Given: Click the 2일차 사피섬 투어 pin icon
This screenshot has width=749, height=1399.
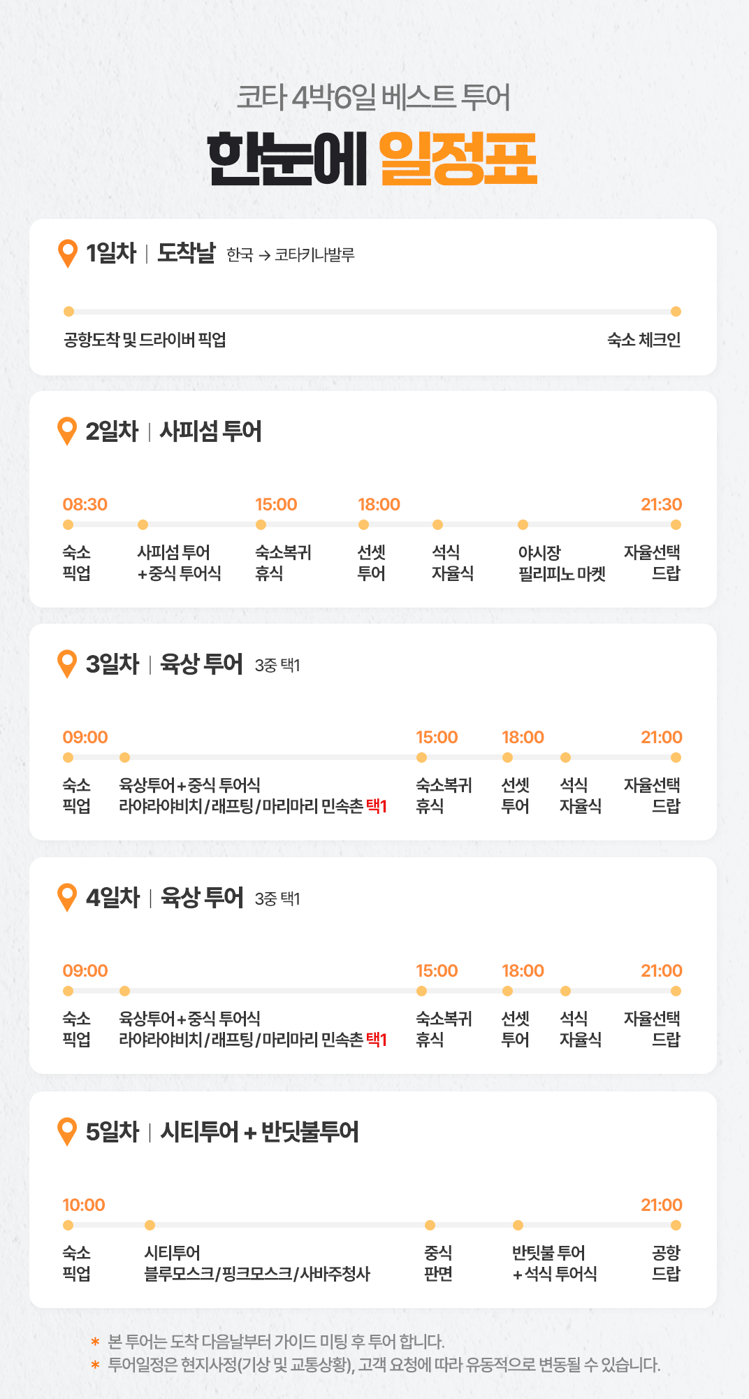Looking at the screenshot, I should 68,431.
